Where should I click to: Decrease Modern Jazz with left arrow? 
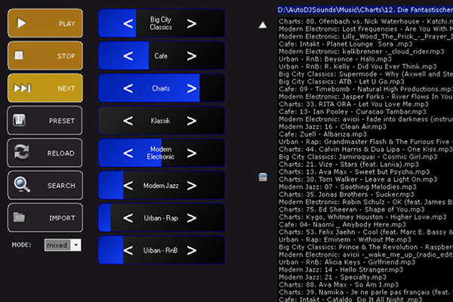coord(128,186)
